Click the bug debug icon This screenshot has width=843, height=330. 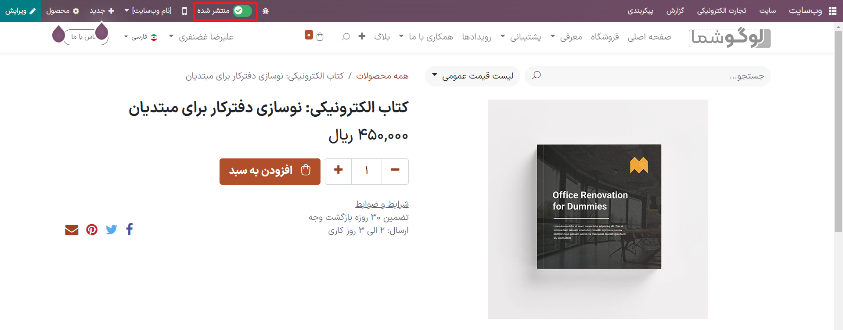tap(266, 11)
